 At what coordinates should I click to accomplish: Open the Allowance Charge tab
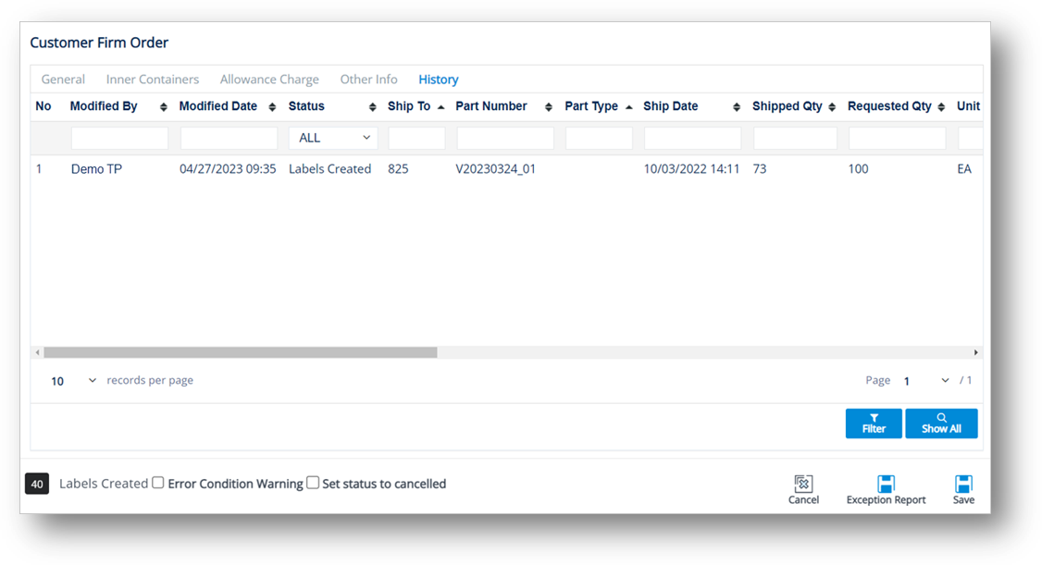tap(269, 79)
